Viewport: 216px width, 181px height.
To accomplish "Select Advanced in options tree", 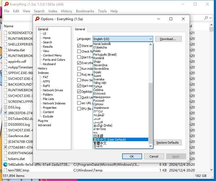I will 44,125.
